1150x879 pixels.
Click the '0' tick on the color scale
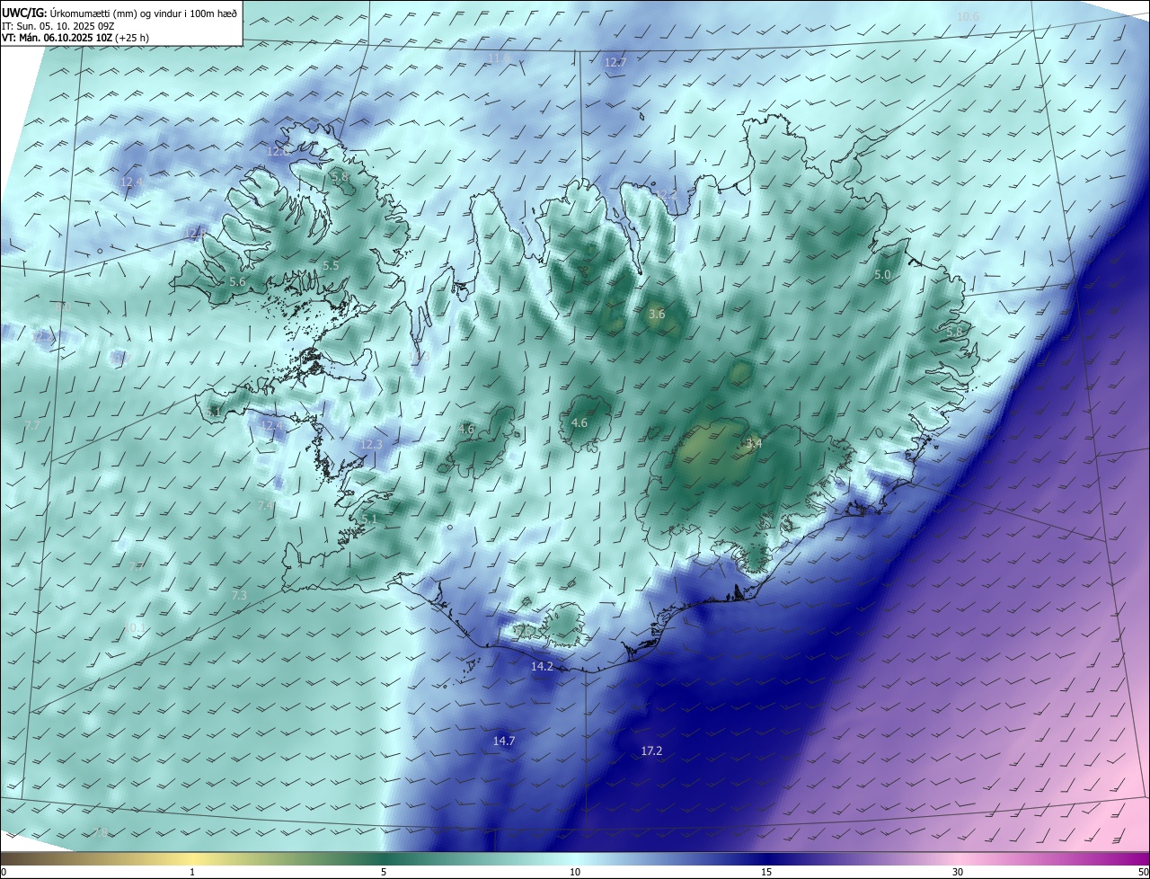[x=4, y=873]
